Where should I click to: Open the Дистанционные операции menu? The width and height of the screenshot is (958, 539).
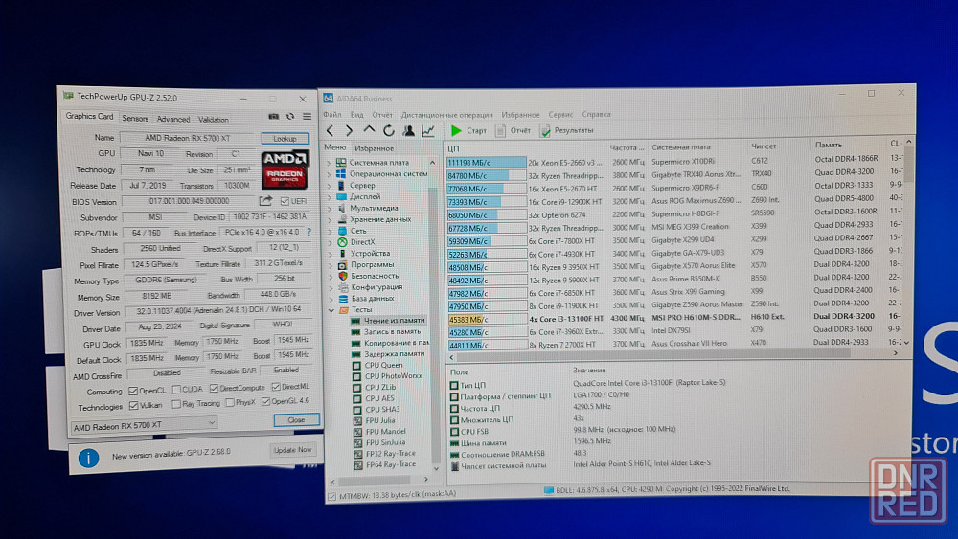coord(446,115)
